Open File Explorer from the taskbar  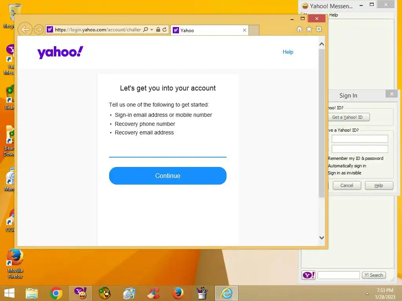(x=32, y=293)
